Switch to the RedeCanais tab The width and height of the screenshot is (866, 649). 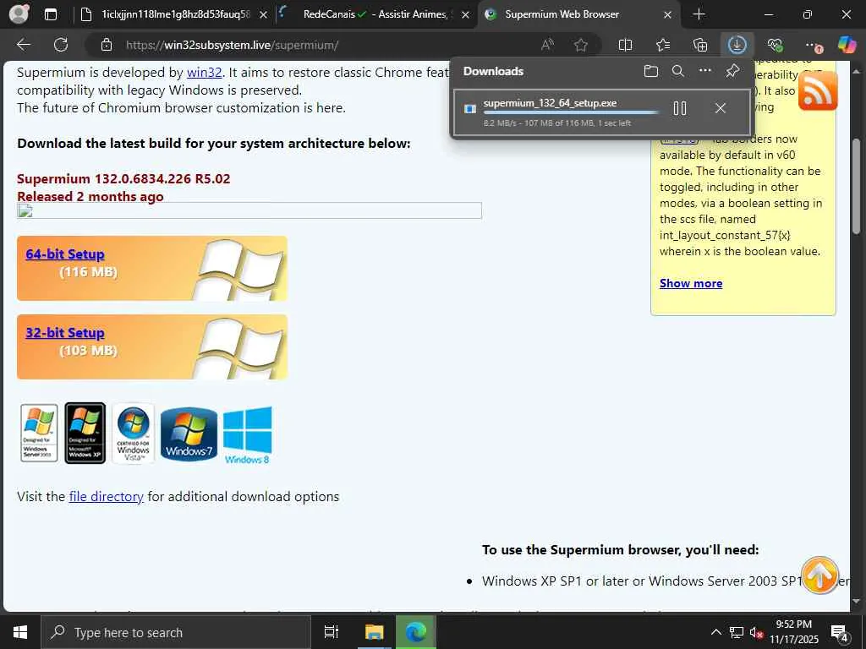[x=375, y=14]
